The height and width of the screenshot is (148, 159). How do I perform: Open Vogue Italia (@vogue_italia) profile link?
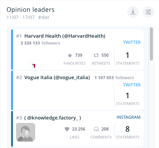[57, 78]
